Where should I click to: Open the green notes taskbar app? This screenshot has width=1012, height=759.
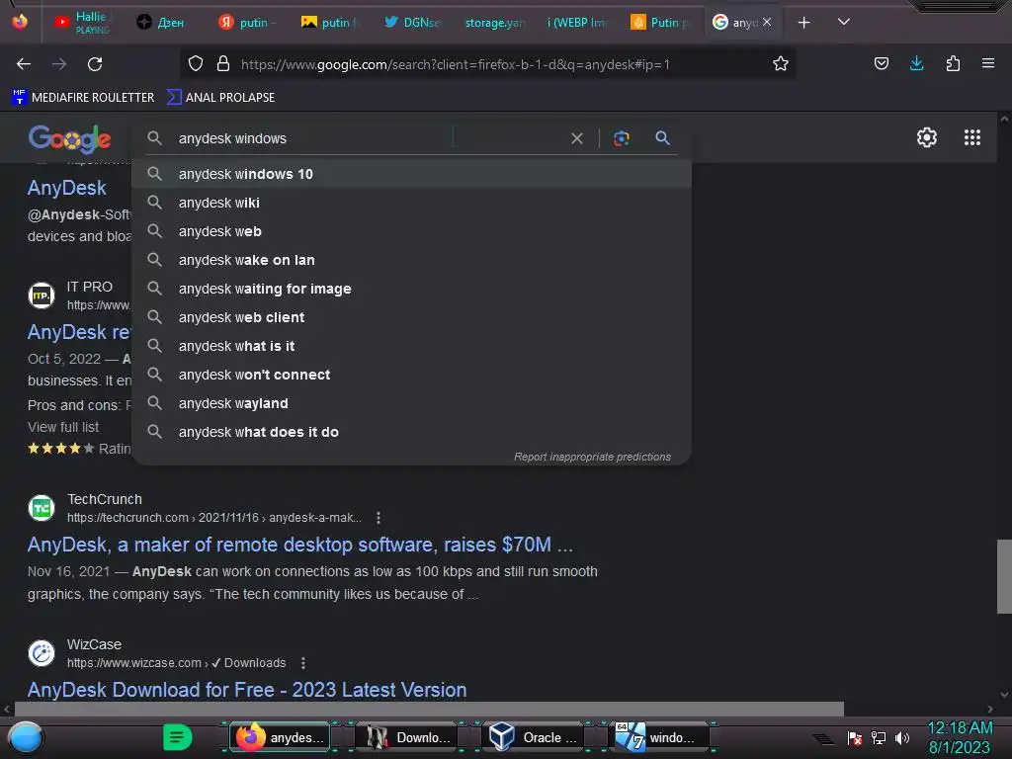coord(177,737)
